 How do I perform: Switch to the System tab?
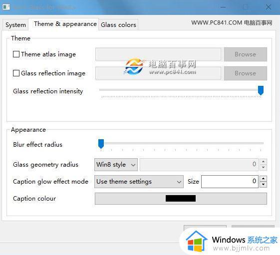point(15,24)
